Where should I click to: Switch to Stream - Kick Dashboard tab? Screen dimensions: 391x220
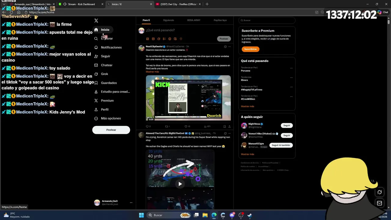81,4
